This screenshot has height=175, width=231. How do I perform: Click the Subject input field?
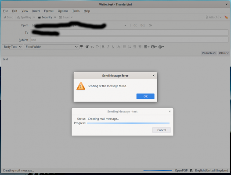click(130, 40)
